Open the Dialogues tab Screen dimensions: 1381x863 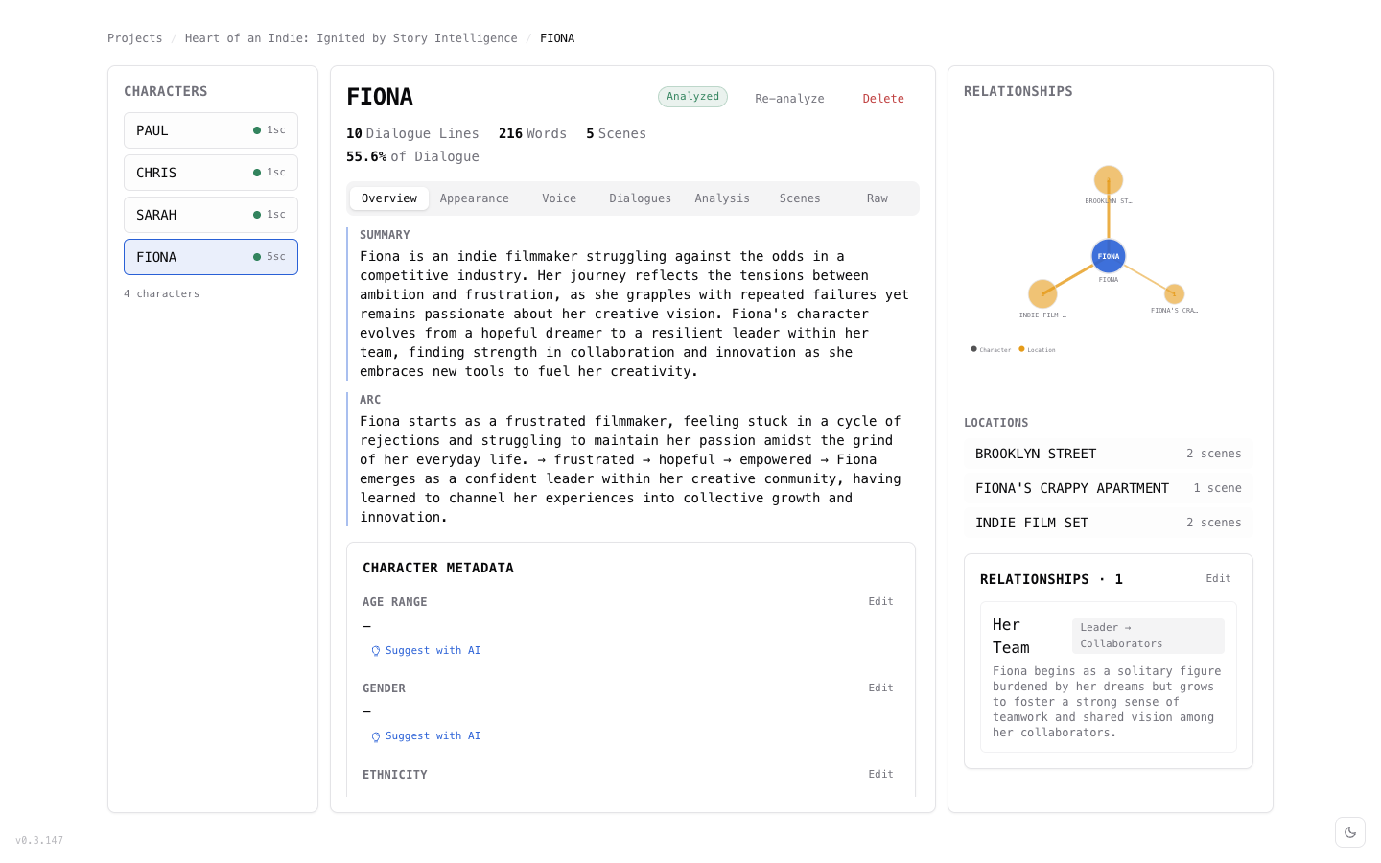click(640, 198)
